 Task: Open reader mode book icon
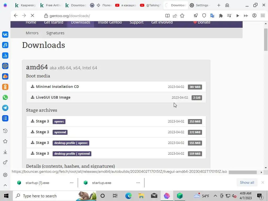[167, 16]
